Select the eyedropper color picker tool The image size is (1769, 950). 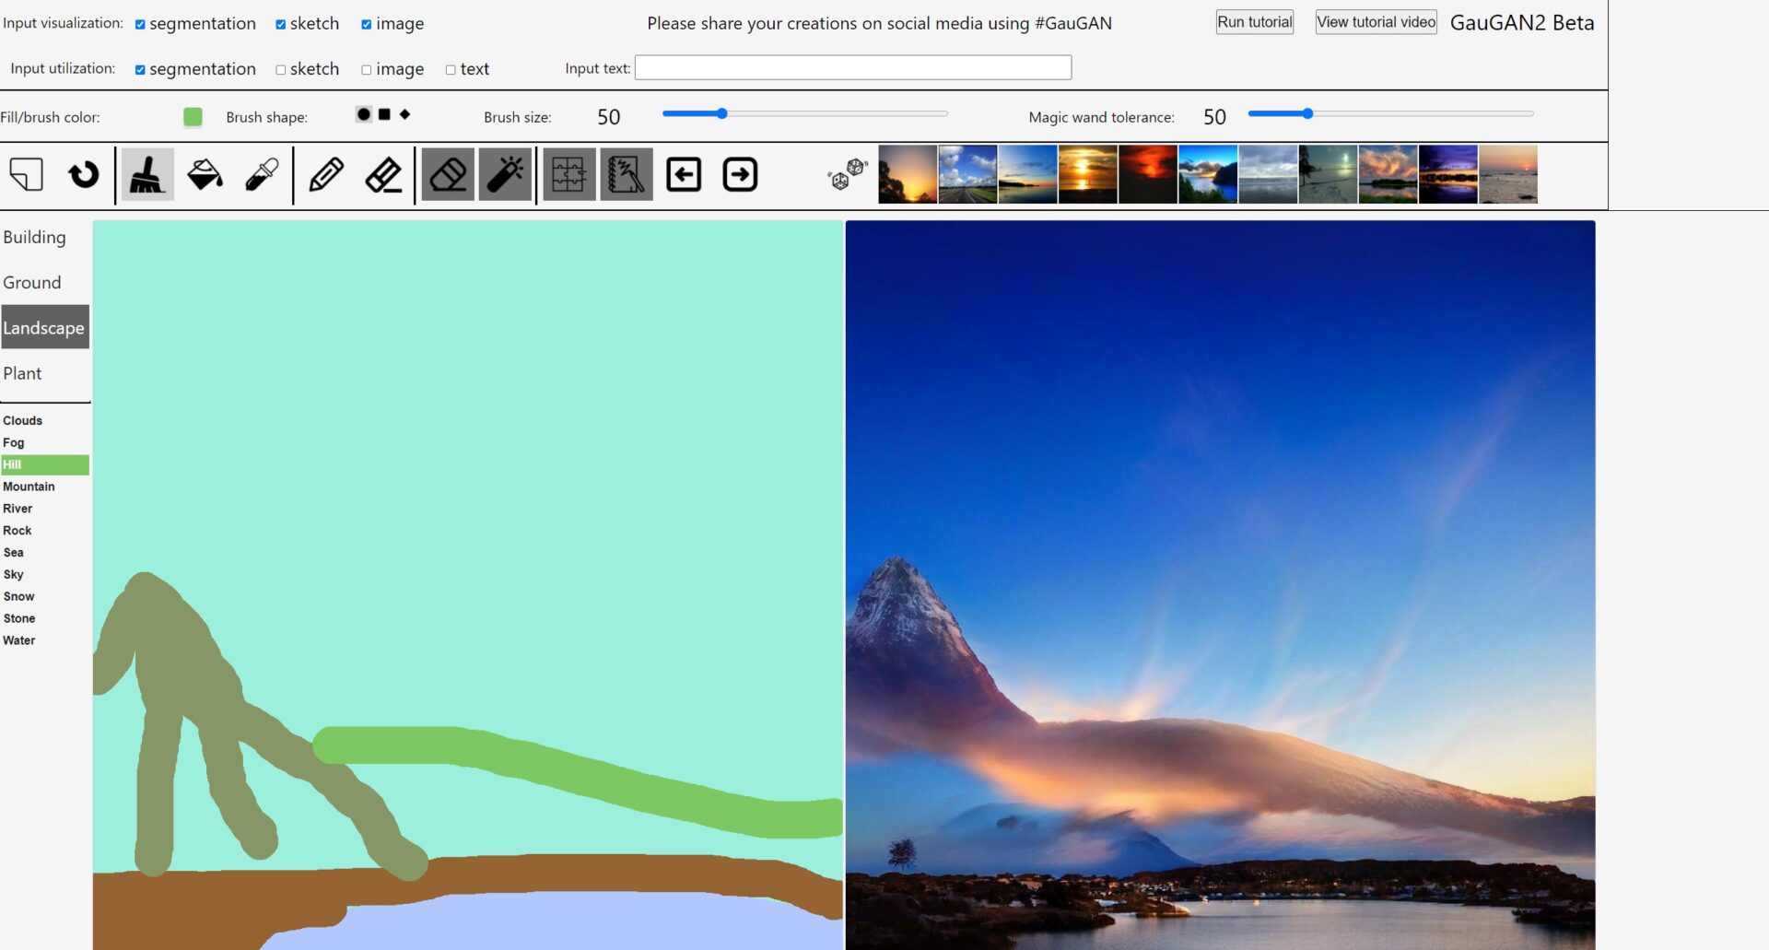(262, 174)
